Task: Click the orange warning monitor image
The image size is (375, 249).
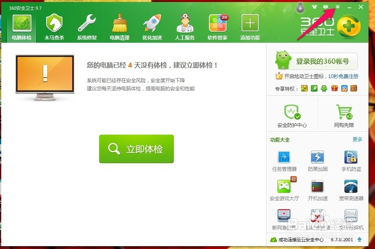Action: click(x=45, y=78)
